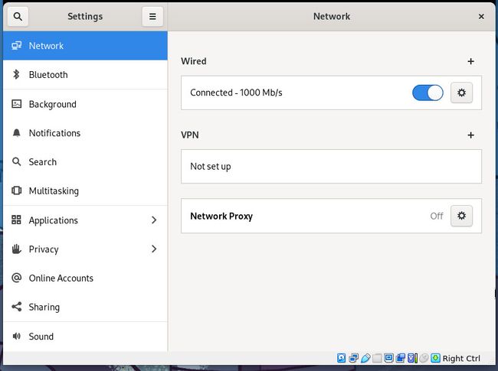498x371 pixels.
Task: Open wired connection gear settings
Action: point(461,93)
